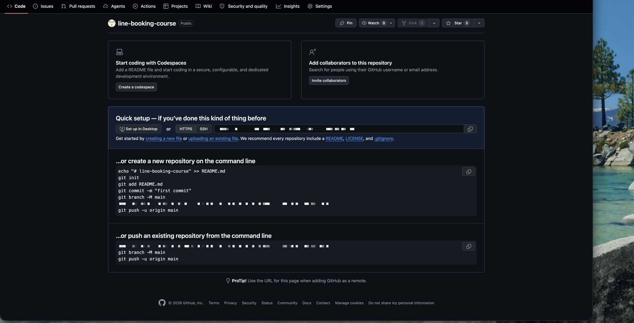Expand the Fork options dropdown arrow
Screen dimensions: 634x323
point(434,23)
